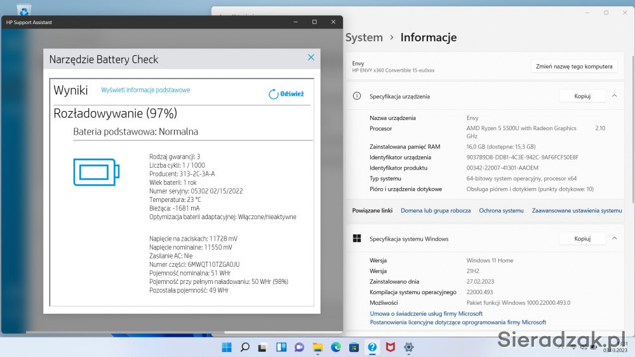635x357 pixels.
Task: Select 'HP ENVY x360 Convertible' model text
Action: (x=393, y=71)
